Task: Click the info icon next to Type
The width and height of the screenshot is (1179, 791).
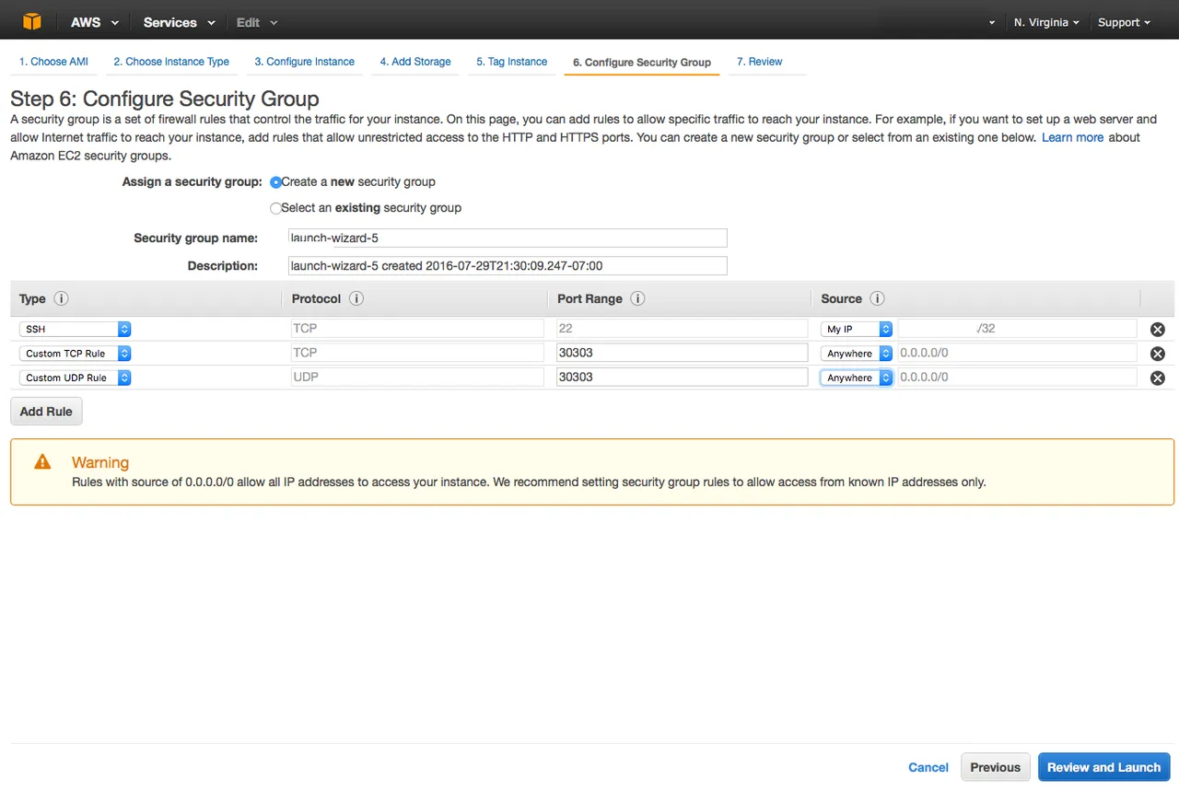Action: pyautogui.click(x=62, y=298)
